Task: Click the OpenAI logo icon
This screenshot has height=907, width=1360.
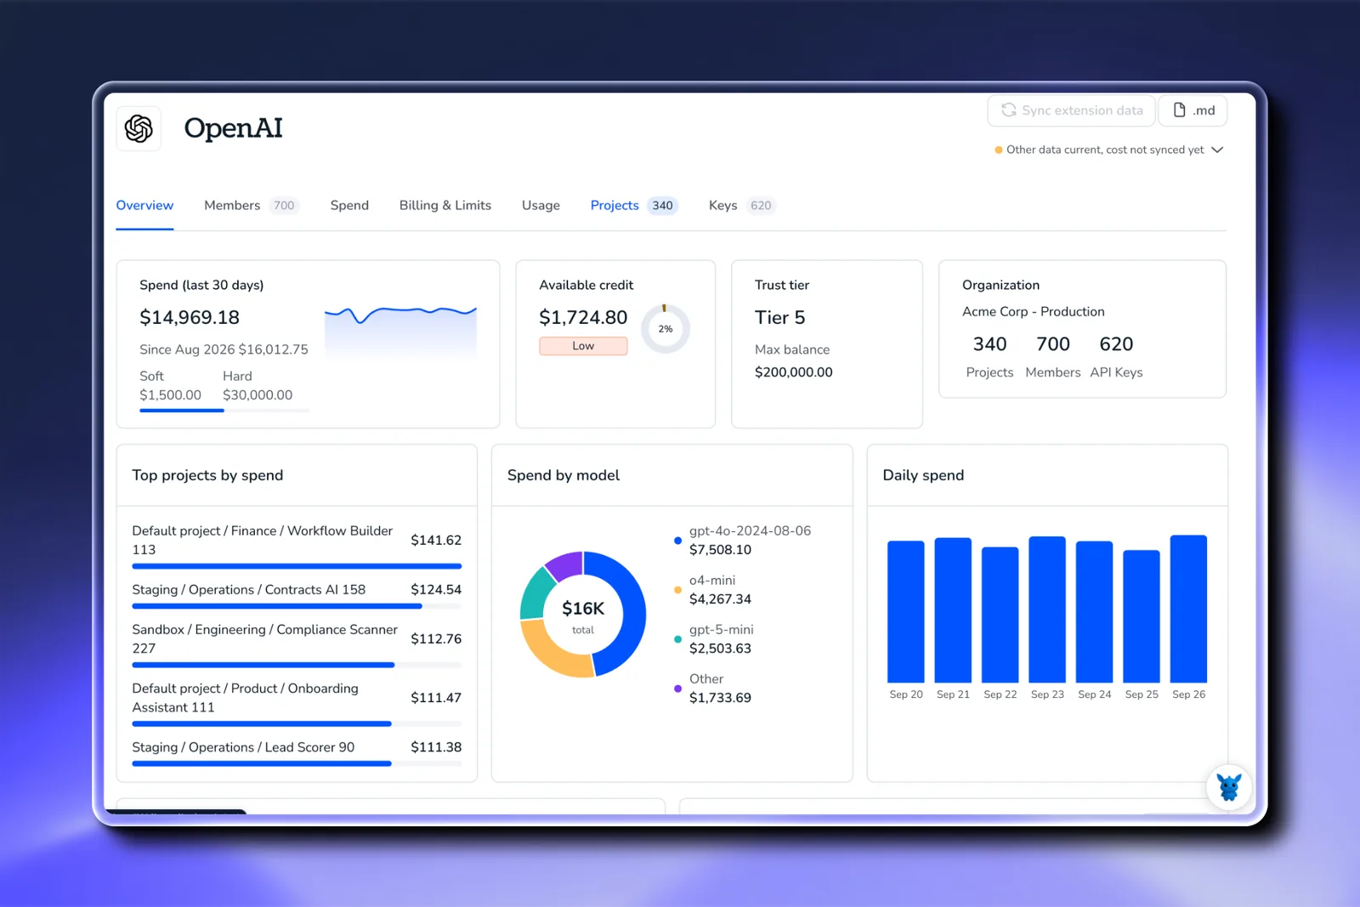Action: coord(139,128)
